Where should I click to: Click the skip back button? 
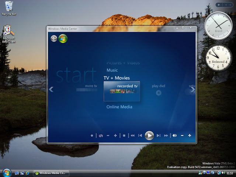(x=140, y=136)
